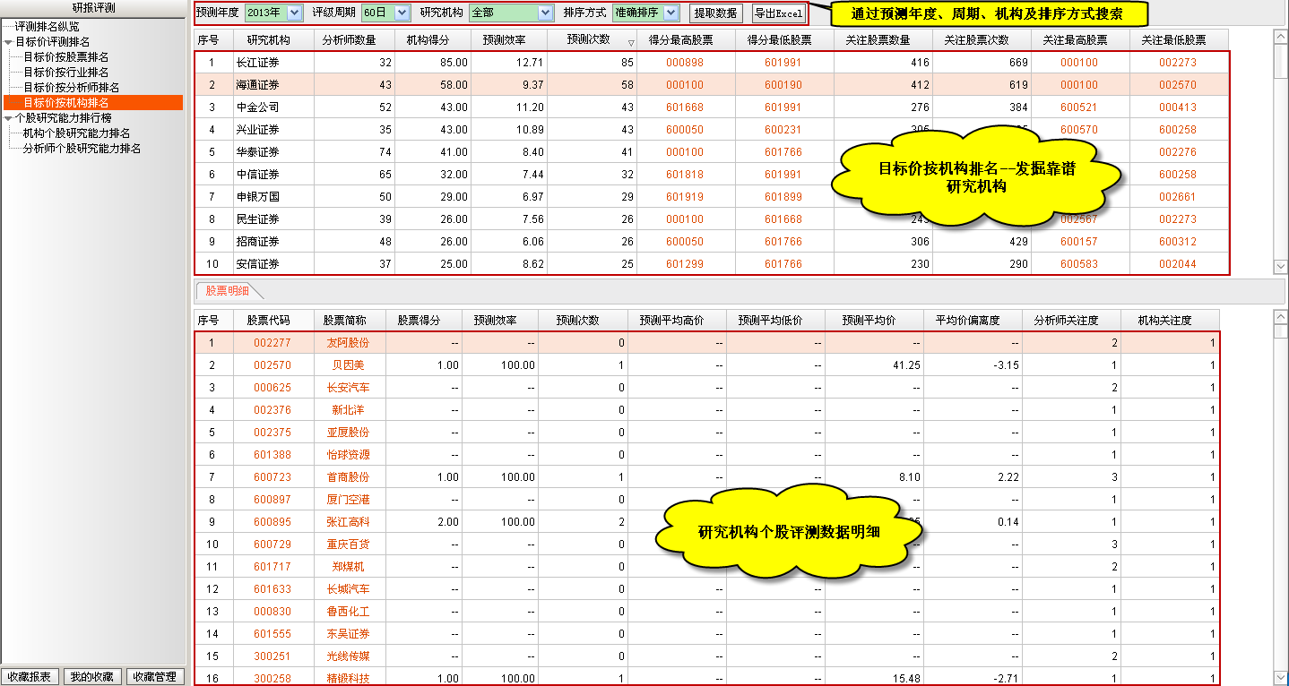Expand the 研究机构 全部 combo box
This screenshot has width=1289, height=686.
[545, 13]
